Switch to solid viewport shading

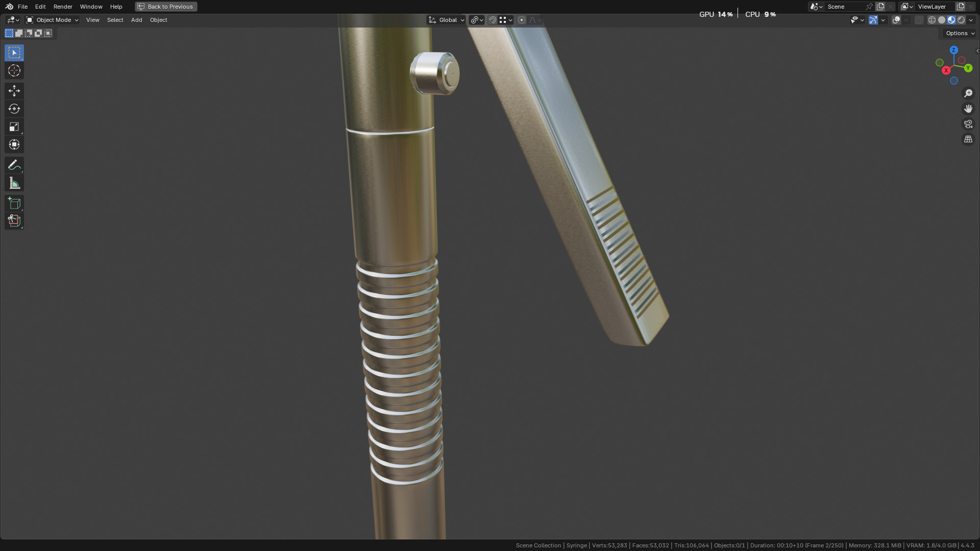(942, 20)
